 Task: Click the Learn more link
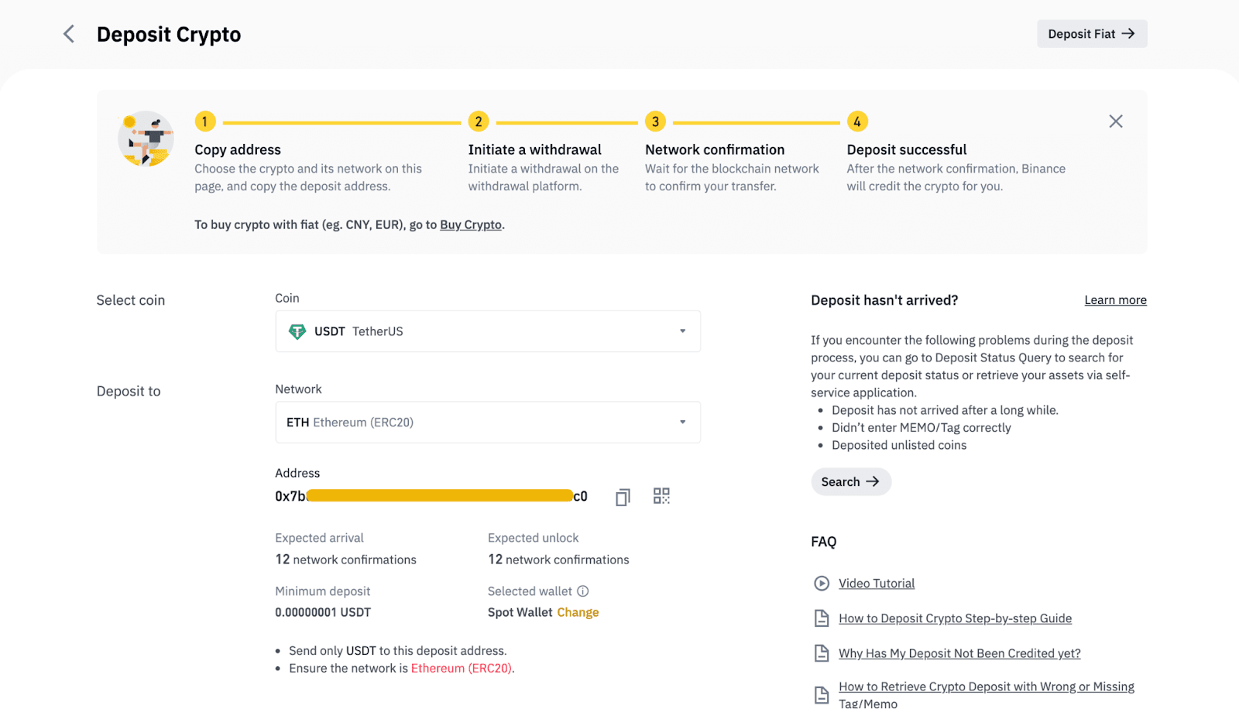[x=1115, y=300]
